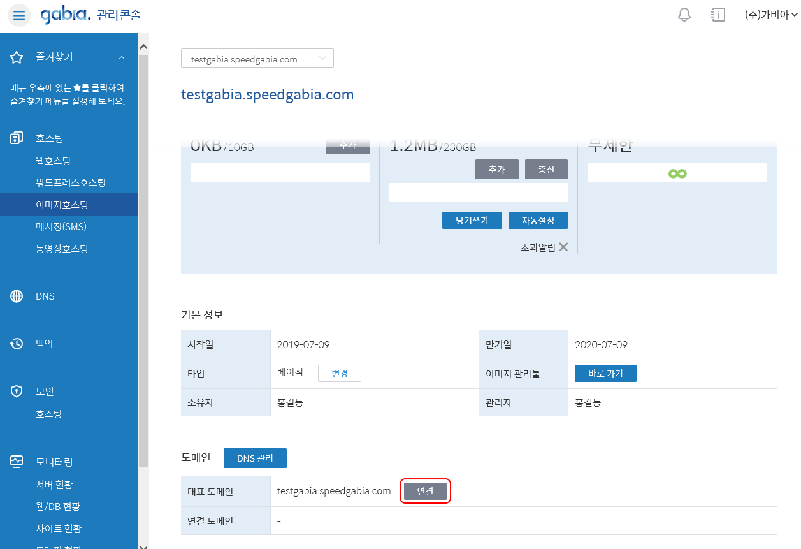801x549 pixels.
Task: Click the 즐겨찾기 star icon
Action: click(x=17, y=57)
